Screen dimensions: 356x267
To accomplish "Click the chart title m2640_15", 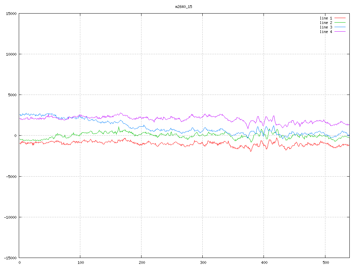I will click(x=184, y=7).
